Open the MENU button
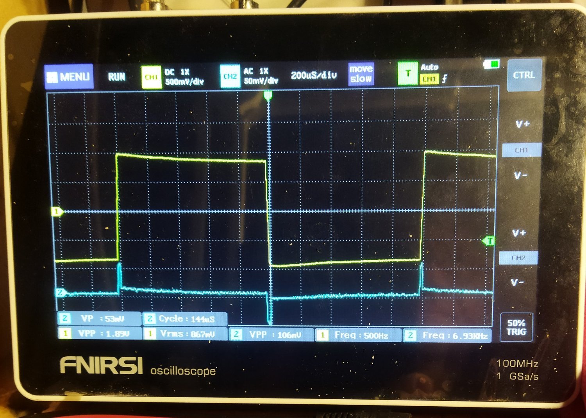 (69, 77)
